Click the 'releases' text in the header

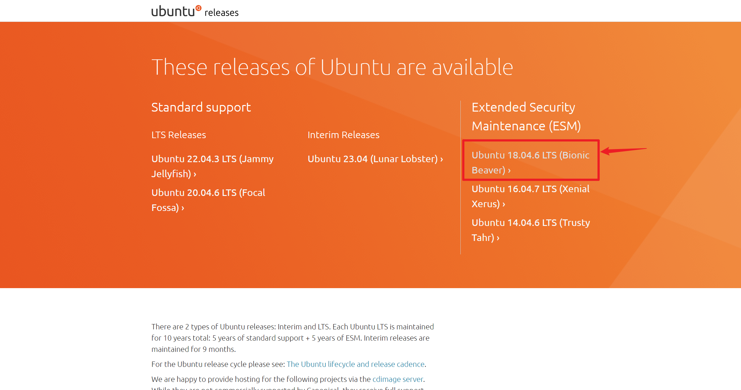221,12
